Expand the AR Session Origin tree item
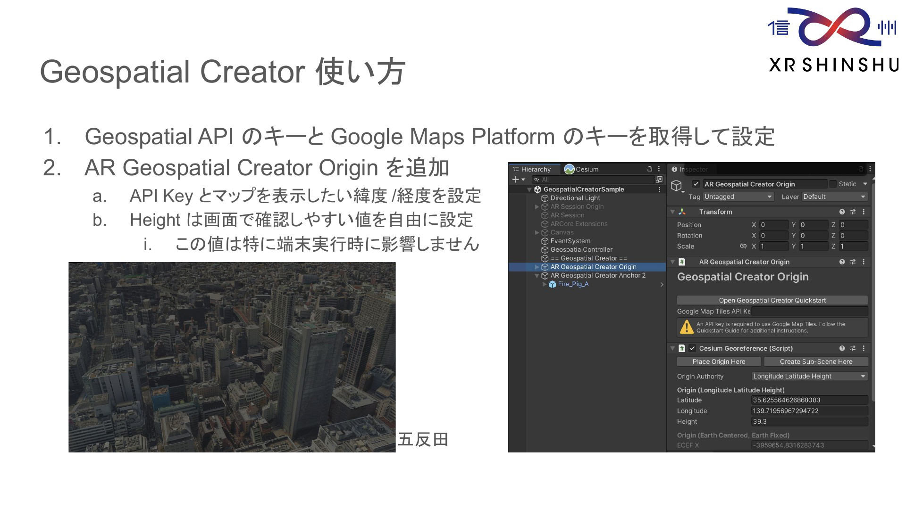 pyautogui.click(x=537, y=207)
